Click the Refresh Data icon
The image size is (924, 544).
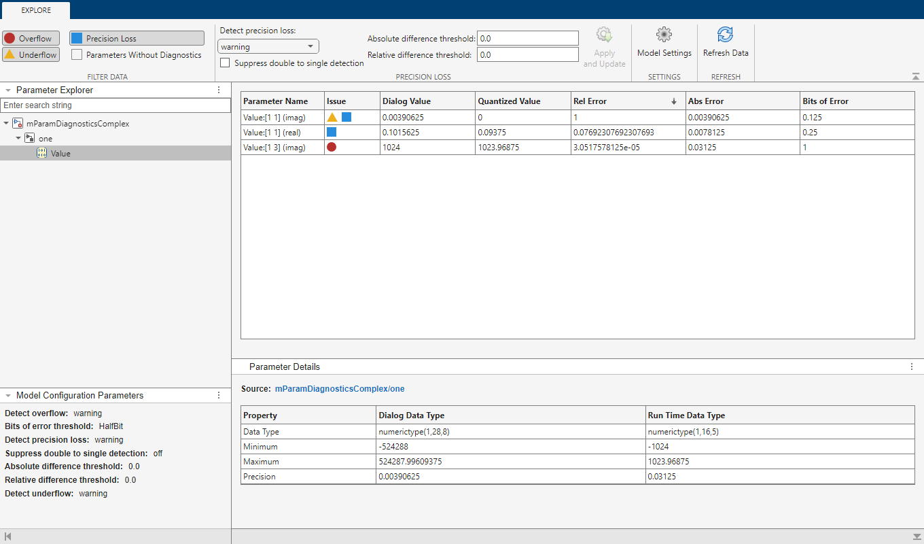coord(725,35)
